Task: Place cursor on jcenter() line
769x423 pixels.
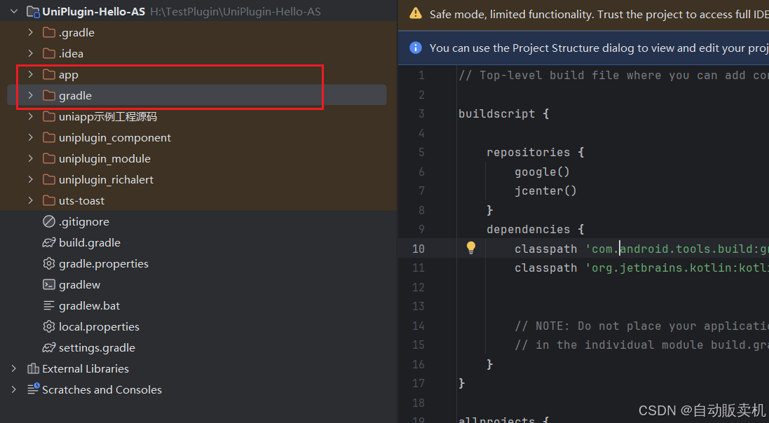Action: 545,190
